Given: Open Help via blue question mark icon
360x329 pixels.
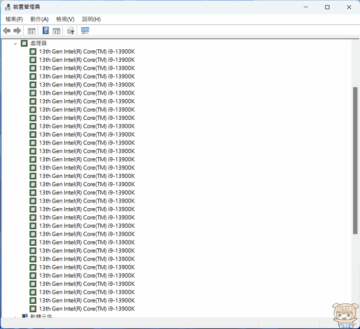Looking at the screenshot, I should 46,30.
